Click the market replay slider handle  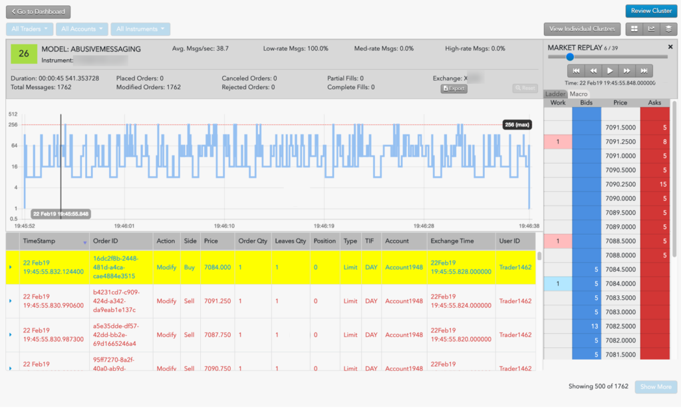pos(570,57)
